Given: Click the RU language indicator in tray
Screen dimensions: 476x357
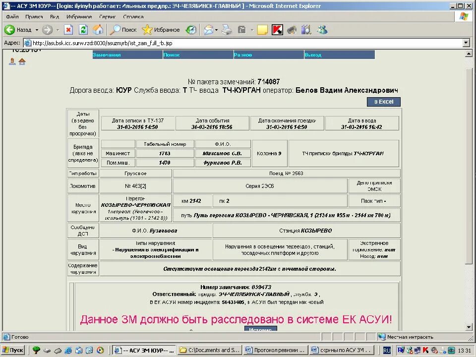Looking at the screenshot, I should pyautogui.click(x=387, y=351).
